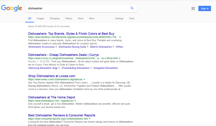Show the search Tools options
The width and height of the screenshot is (216, 126).
pos(132,18)
